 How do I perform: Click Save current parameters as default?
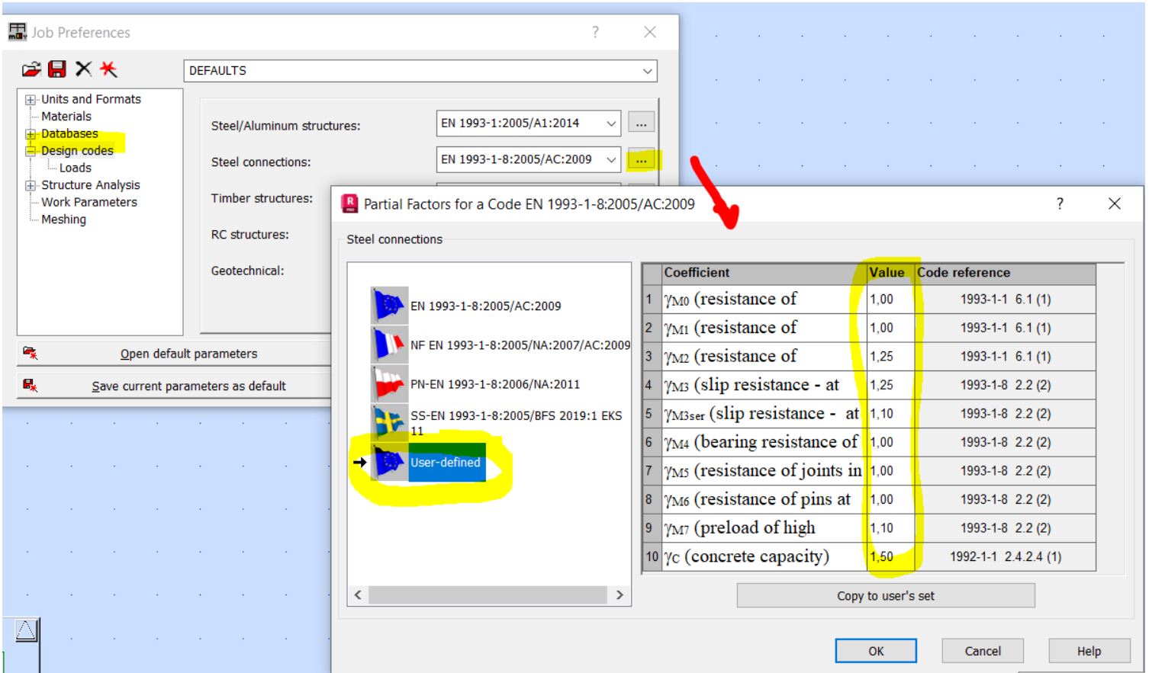pos(189,386)
